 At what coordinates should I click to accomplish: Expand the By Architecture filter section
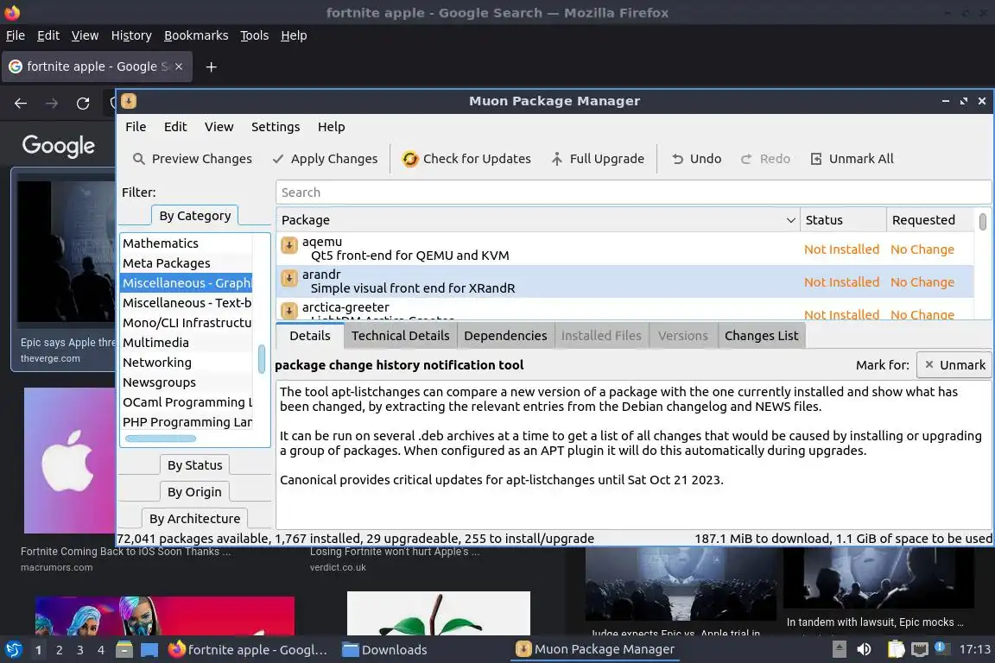(x=195, y=518)
